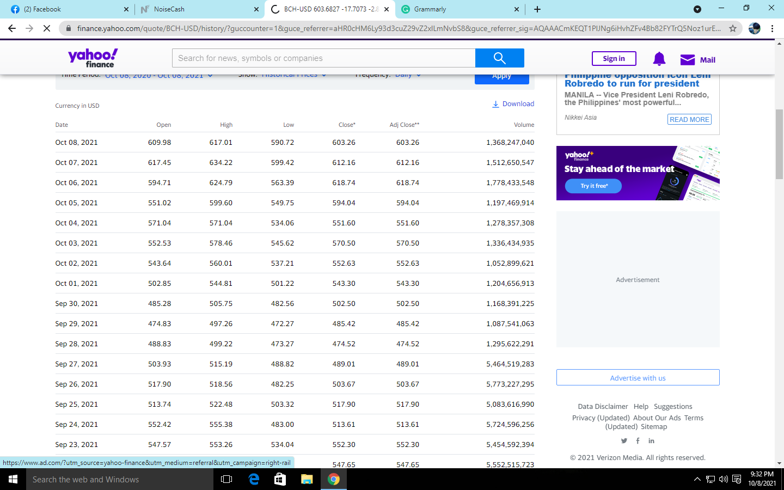The height and width of the screenshot is (490, 784).
Task: Switch to the Facebook tab
Action: click(x=69, y=9)
